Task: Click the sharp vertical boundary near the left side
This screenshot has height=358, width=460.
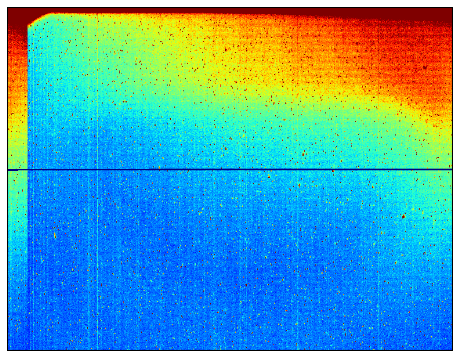Action: tap(27, 203)
